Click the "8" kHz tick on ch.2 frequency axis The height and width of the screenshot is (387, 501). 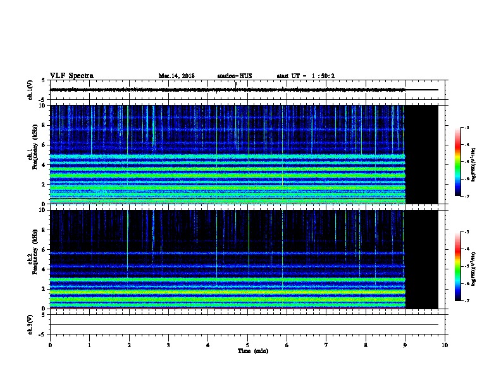point(44,230)
